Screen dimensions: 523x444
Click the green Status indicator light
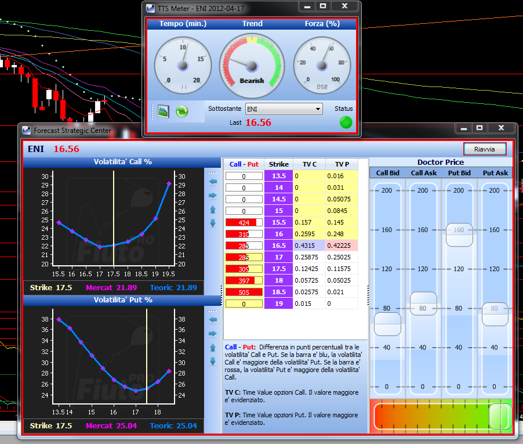click(346, 122)
